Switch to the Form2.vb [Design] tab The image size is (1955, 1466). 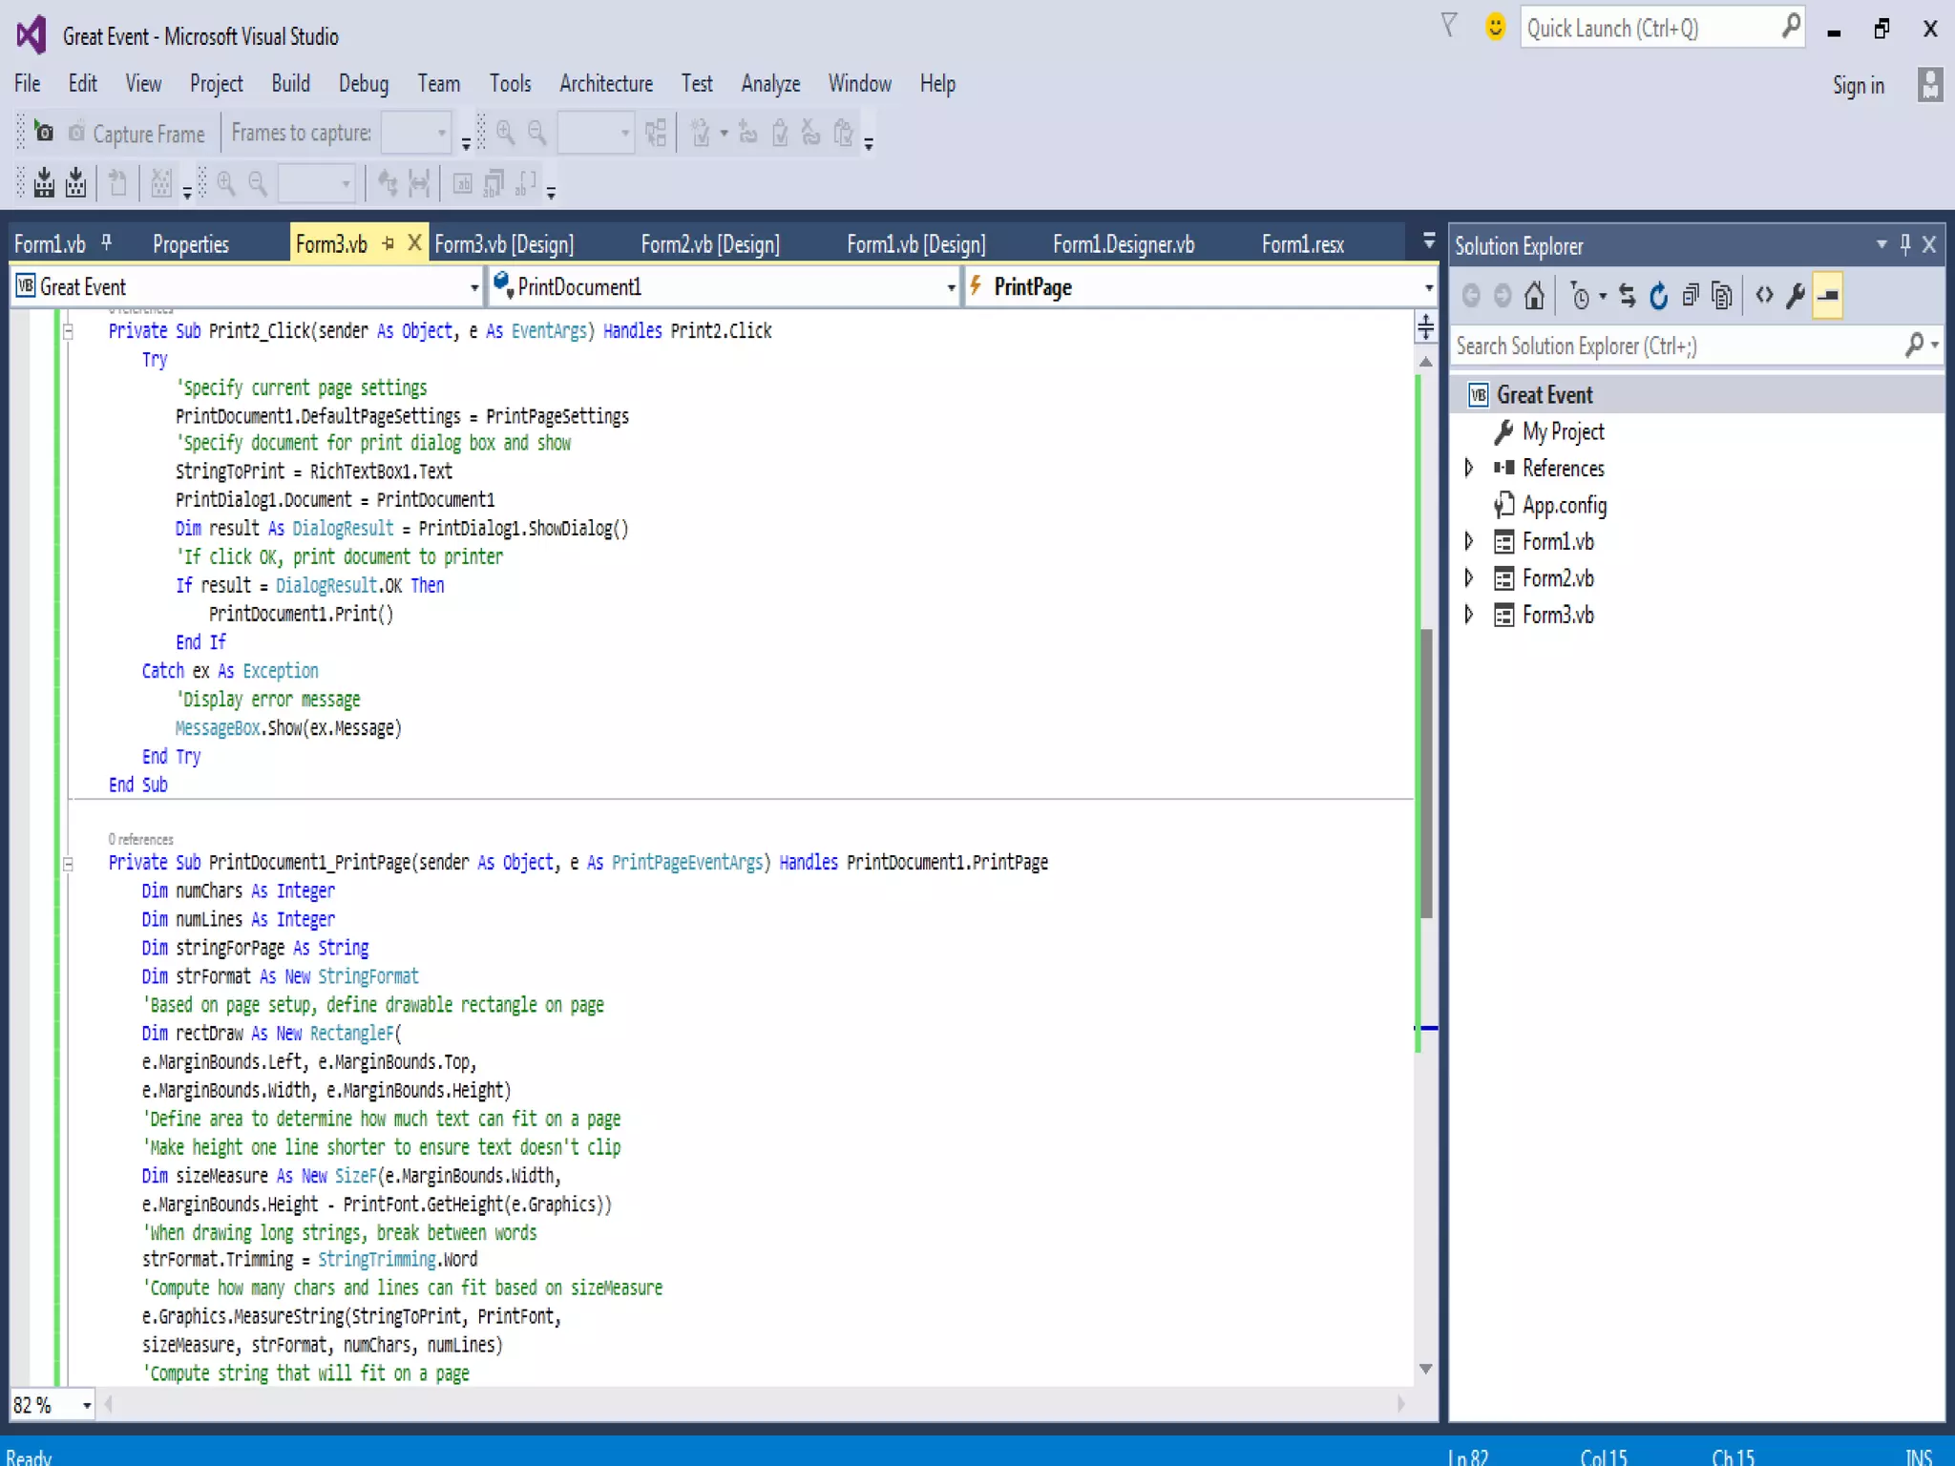coord(709,244)
